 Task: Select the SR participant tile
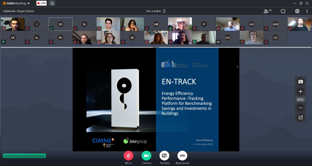[x=132, y=38]
